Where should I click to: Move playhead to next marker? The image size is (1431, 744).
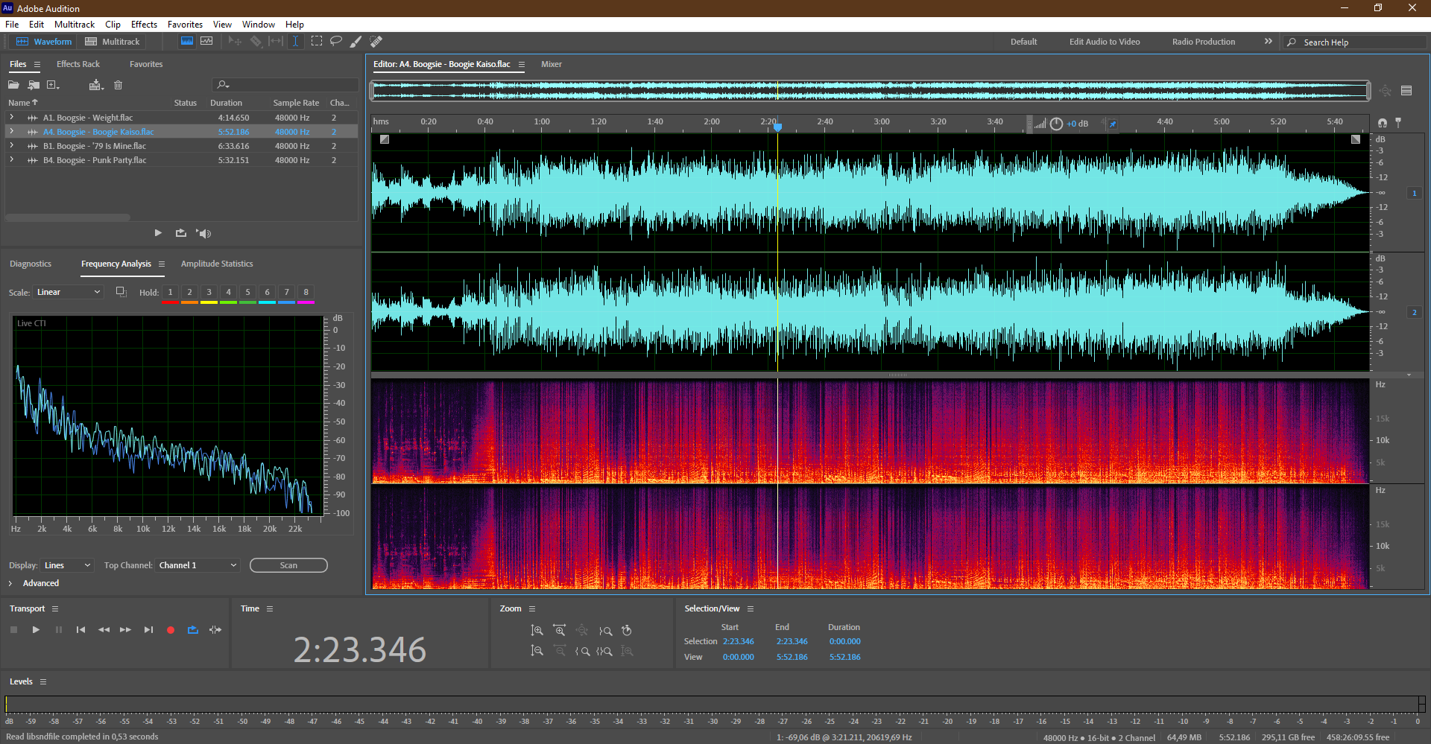pos(148,630)
